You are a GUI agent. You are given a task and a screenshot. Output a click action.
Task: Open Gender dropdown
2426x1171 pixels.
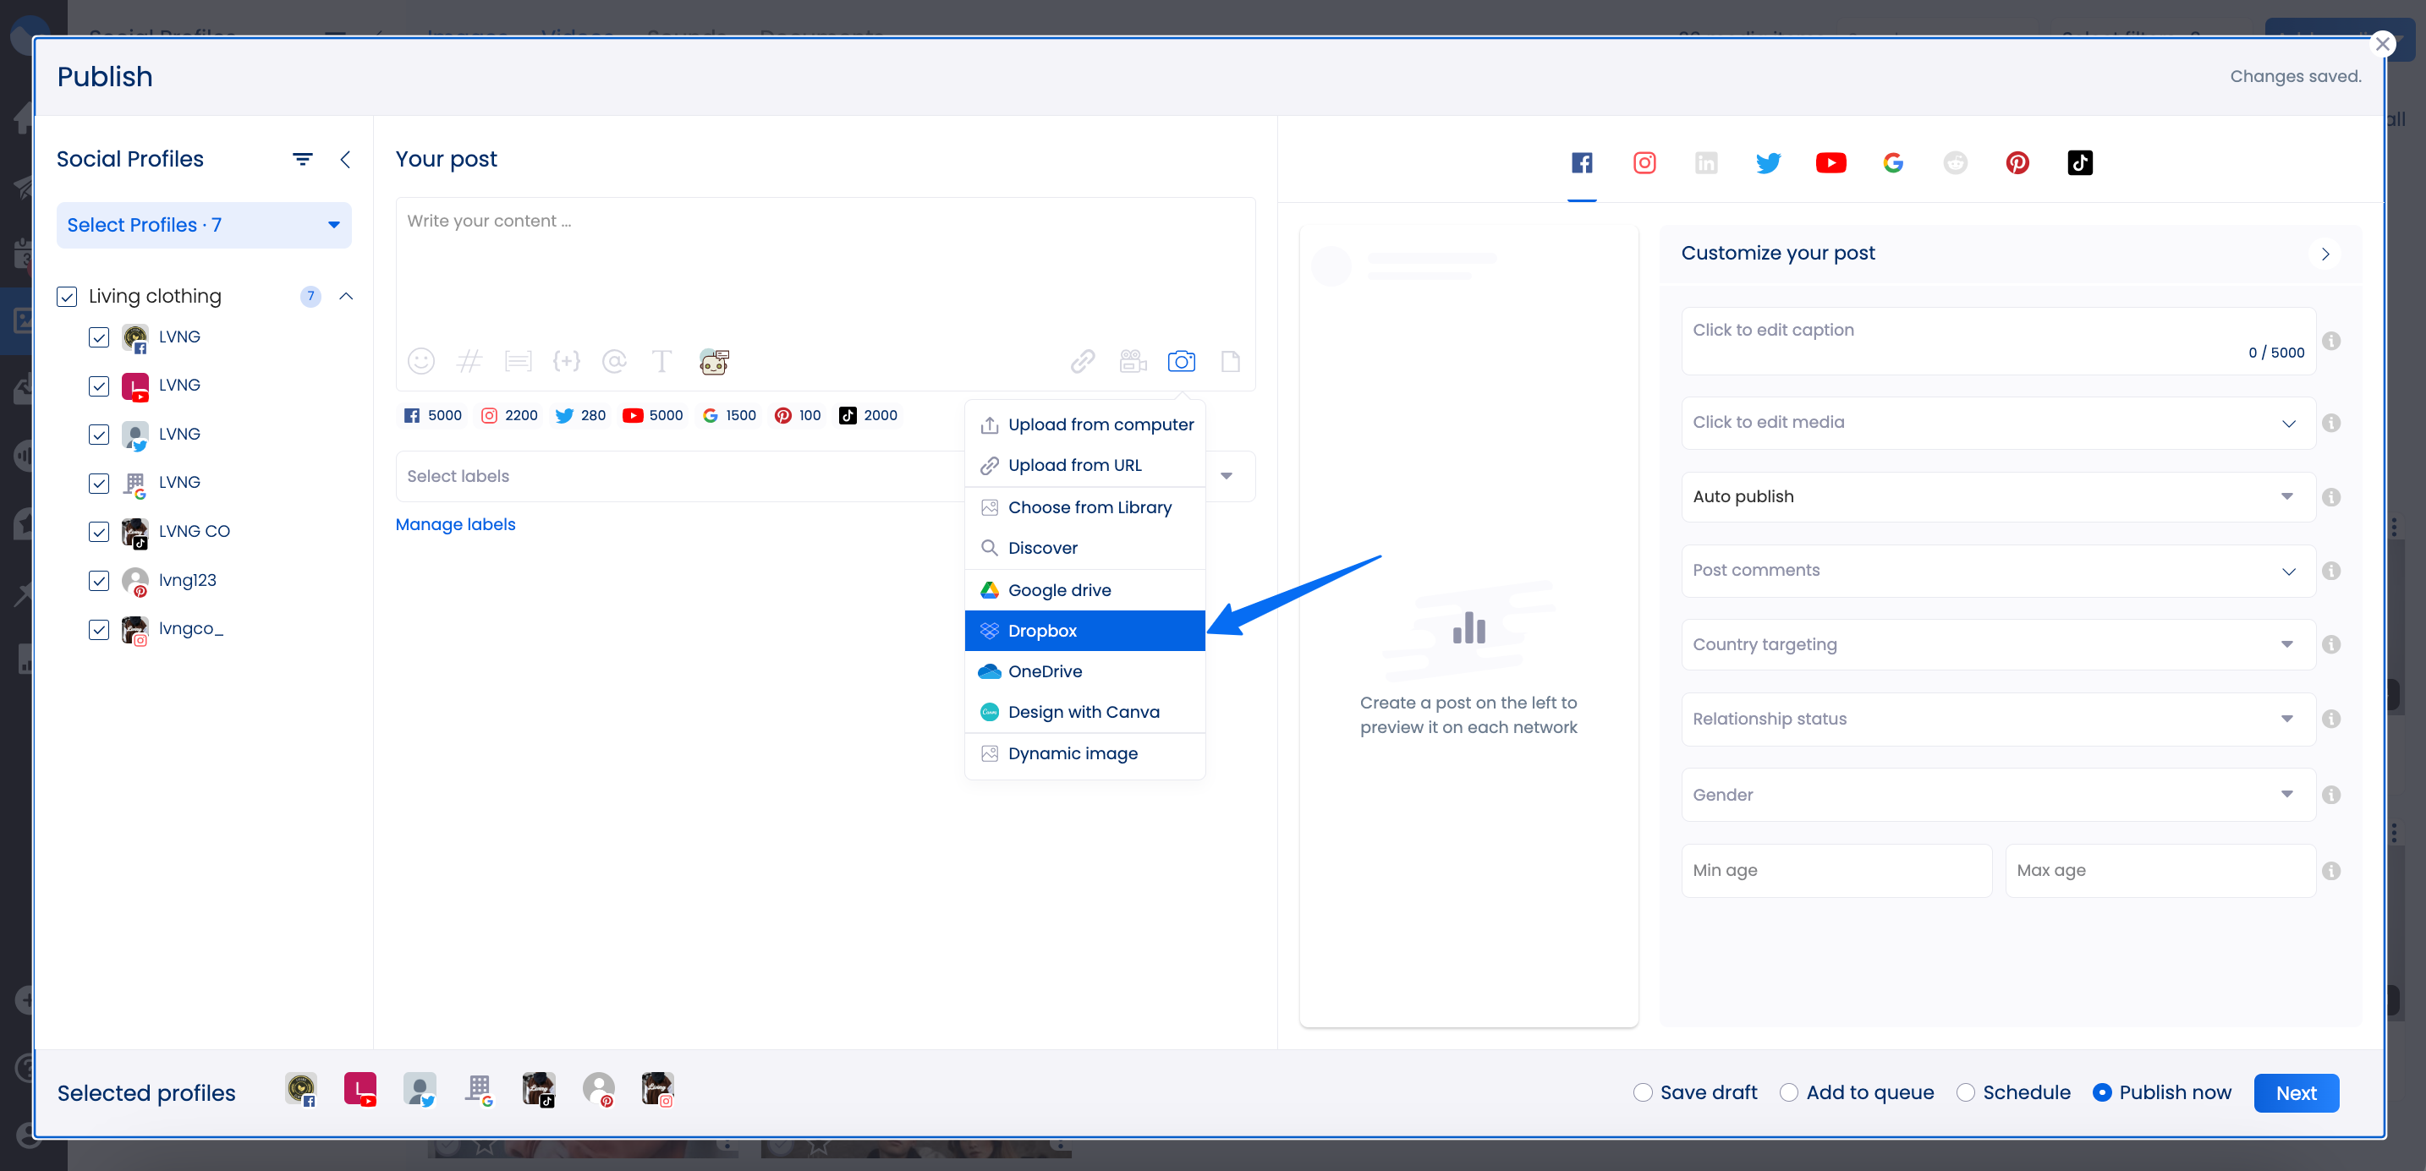pos(1997,796)
